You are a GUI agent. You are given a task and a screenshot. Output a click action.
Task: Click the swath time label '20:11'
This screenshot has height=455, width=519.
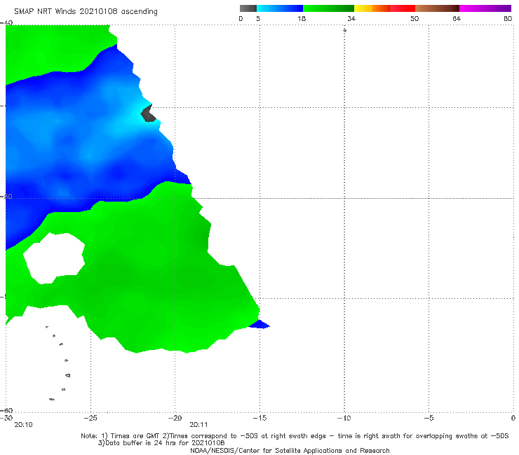tap(198, 425)
